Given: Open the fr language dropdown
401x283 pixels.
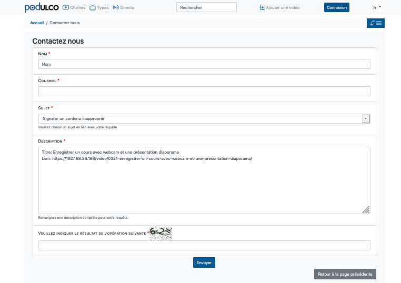Looking at the screenshot, I should click(x=377, y=7).
